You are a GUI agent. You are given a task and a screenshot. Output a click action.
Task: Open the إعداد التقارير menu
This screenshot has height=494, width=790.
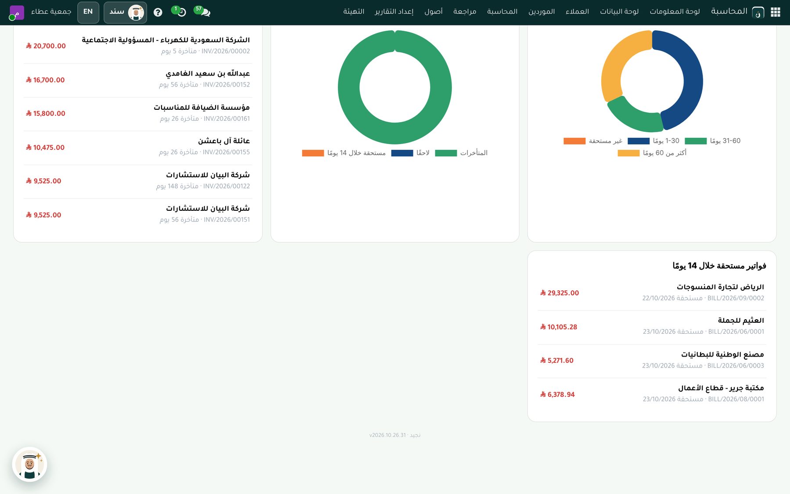click(x=394, y=11)
